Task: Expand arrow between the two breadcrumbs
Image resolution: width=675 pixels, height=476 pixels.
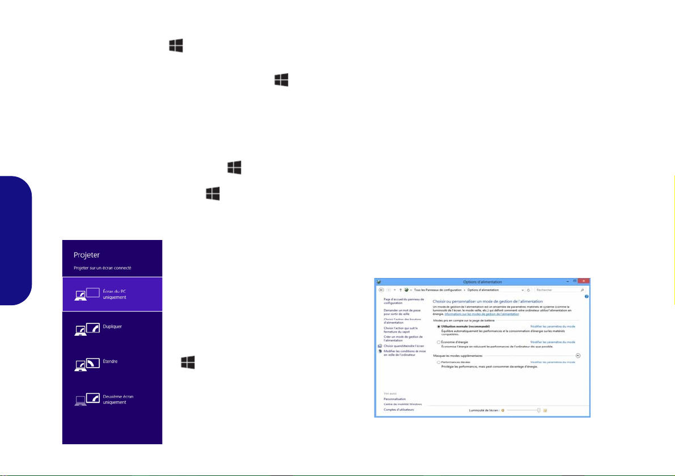Action: (x=465, y=290)
